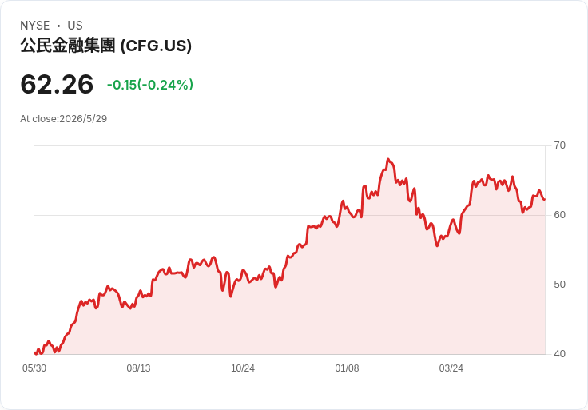Click the final endpoint of the price line

(545, 200)
